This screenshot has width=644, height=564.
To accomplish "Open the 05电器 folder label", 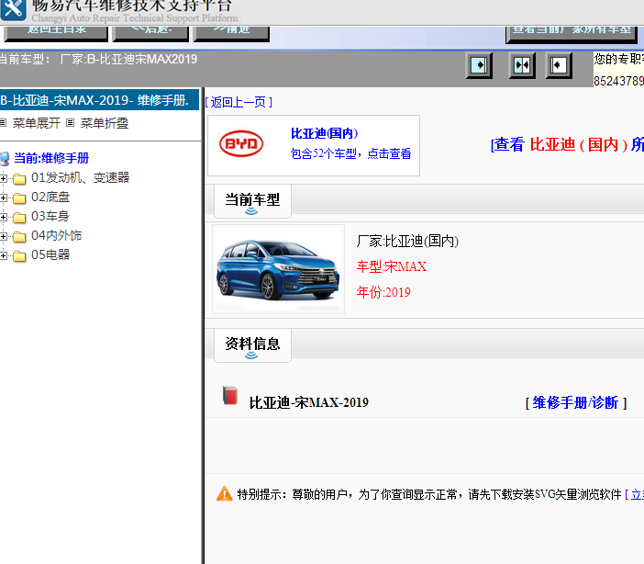I will point(50,255).
